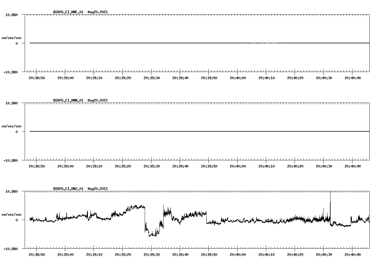390x265 pixels.
Task: Click the -10.880 lower limit on HNN axis
Action: [11, 160]
